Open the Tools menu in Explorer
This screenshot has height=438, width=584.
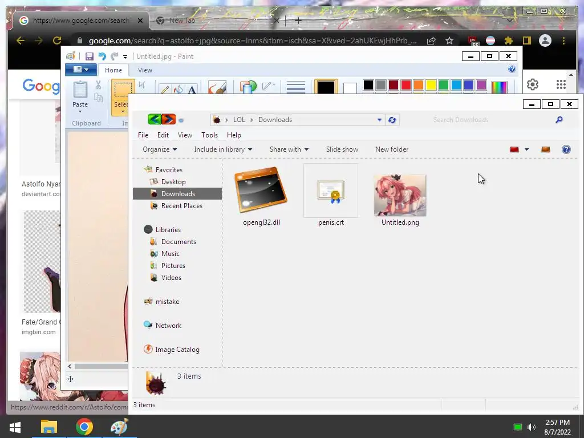coord(209,135)
